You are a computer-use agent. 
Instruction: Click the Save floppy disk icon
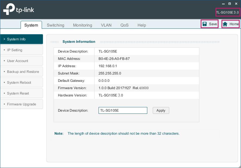click(x=204, y=24)
